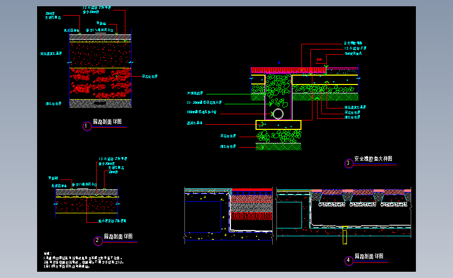The height and width of the screenshot is (278, 453).
Task: Select the 园路剖面详图 title of detail 1
Action: [107, 122]
